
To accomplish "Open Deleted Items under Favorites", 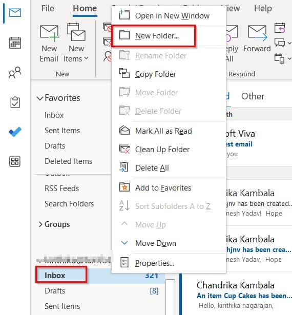I will (x=68, y=161).
